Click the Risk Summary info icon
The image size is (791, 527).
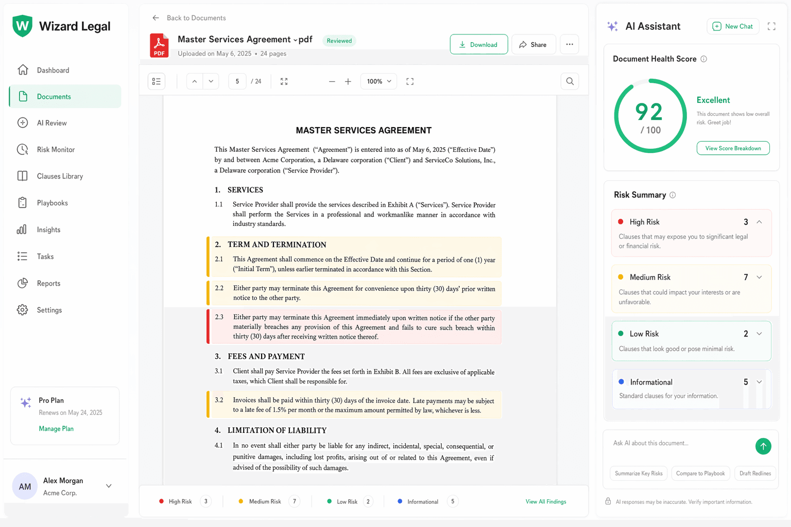(x=673, y=195)
